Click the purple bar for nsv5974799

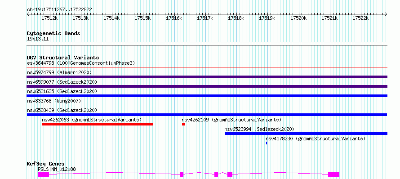[207, 77]
